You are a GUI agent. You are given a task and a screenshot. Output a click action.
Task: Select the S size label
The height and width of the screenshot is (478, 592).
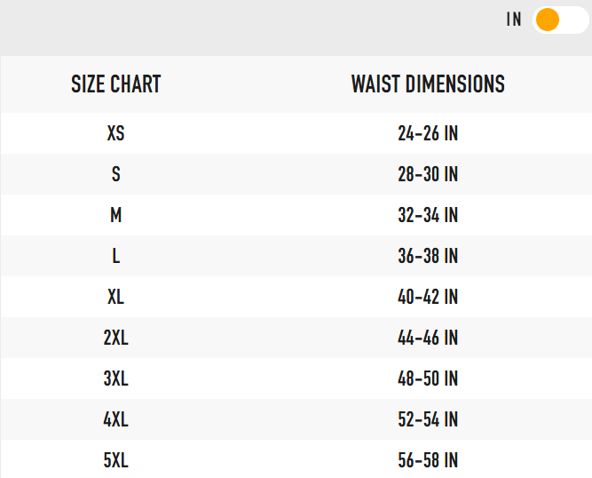tap(116, 174)
